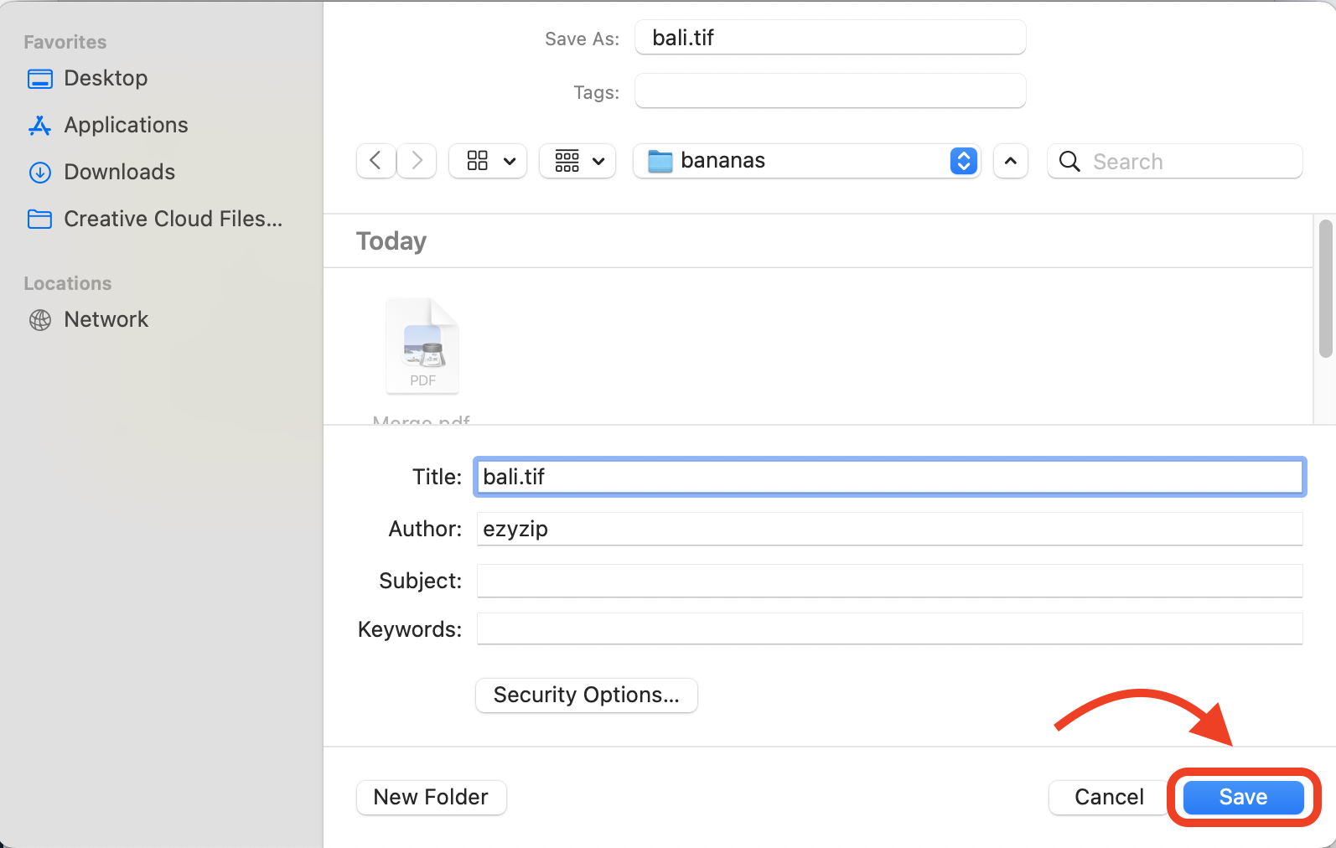This screenshot has width=1336, height=848.
Task: Click the Save As filename field
Action: pyautogui.click(x=830, y=38)
